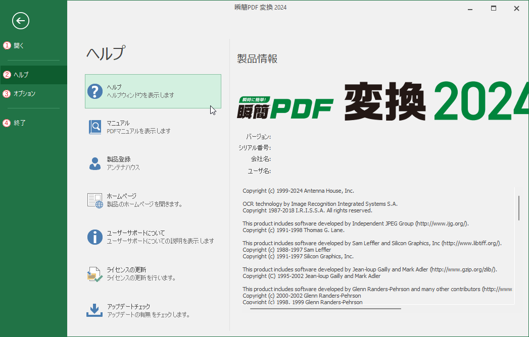
Task: Click the line crediting gzip.org/zlib software
Action: pos(370,269)
